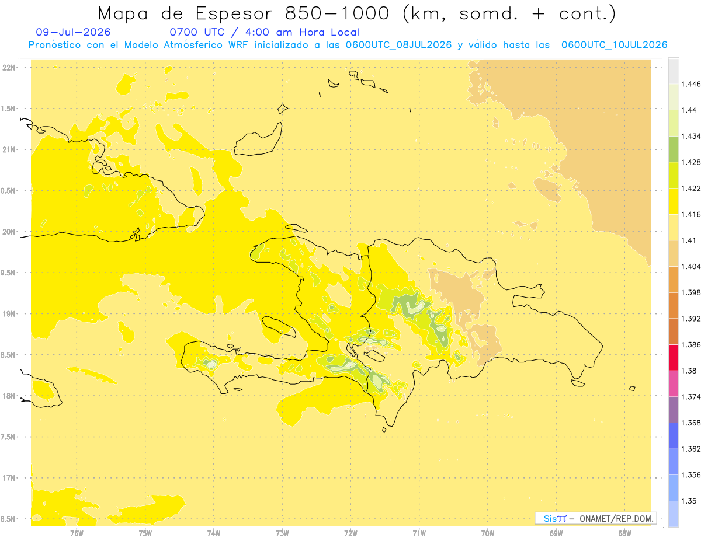This screenshot has width=701, height=541.
Task: Click the initialization time 0600UTC_08JUL2026
Action: click(398, 45)
